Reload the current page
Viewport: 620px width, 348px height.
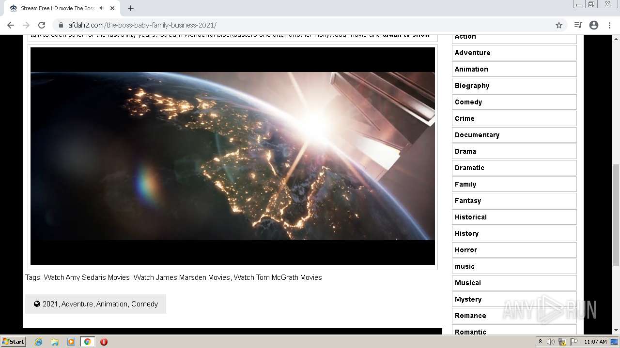click(x=42, y=25)
